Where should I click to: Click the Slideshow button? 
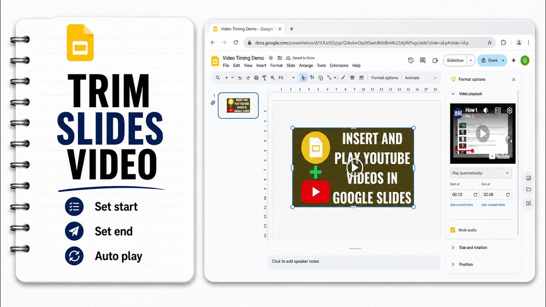[x=455, y=61]
